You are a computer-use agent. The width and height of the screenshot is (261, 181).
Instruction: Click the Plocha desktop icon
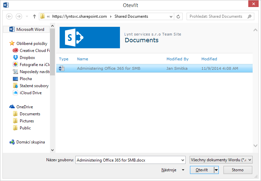pos(15,78)
